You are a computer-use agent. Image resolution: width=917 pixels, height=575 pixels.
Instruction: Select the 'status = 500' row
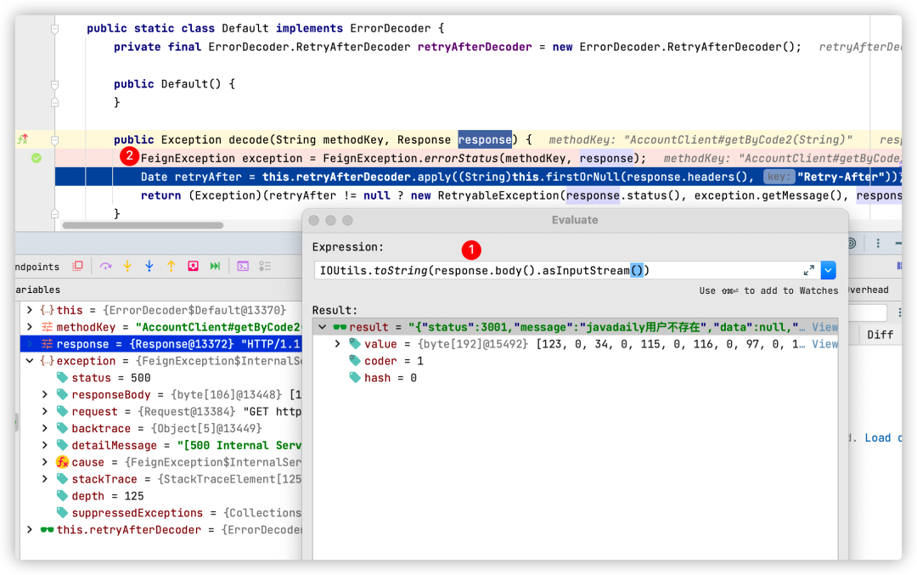coord(160,378)
